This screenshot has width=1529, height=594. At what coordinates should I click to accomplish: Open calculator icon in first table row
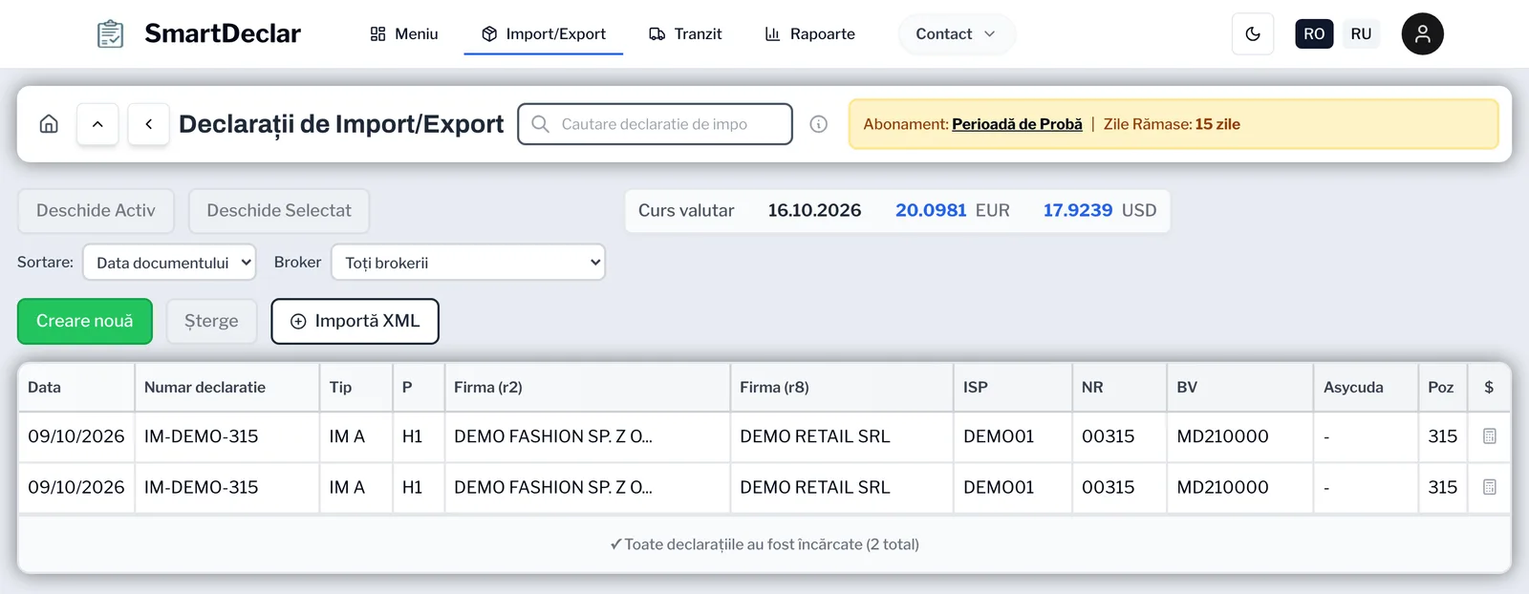coord(1490,436)
